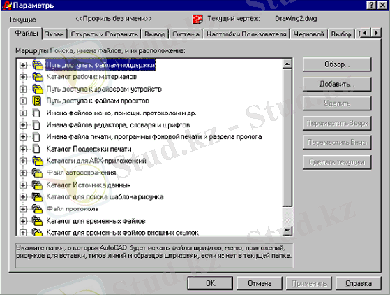Click the list scrollbar down arrow
The image size is (390, 295).
click(x=287, y=231)
